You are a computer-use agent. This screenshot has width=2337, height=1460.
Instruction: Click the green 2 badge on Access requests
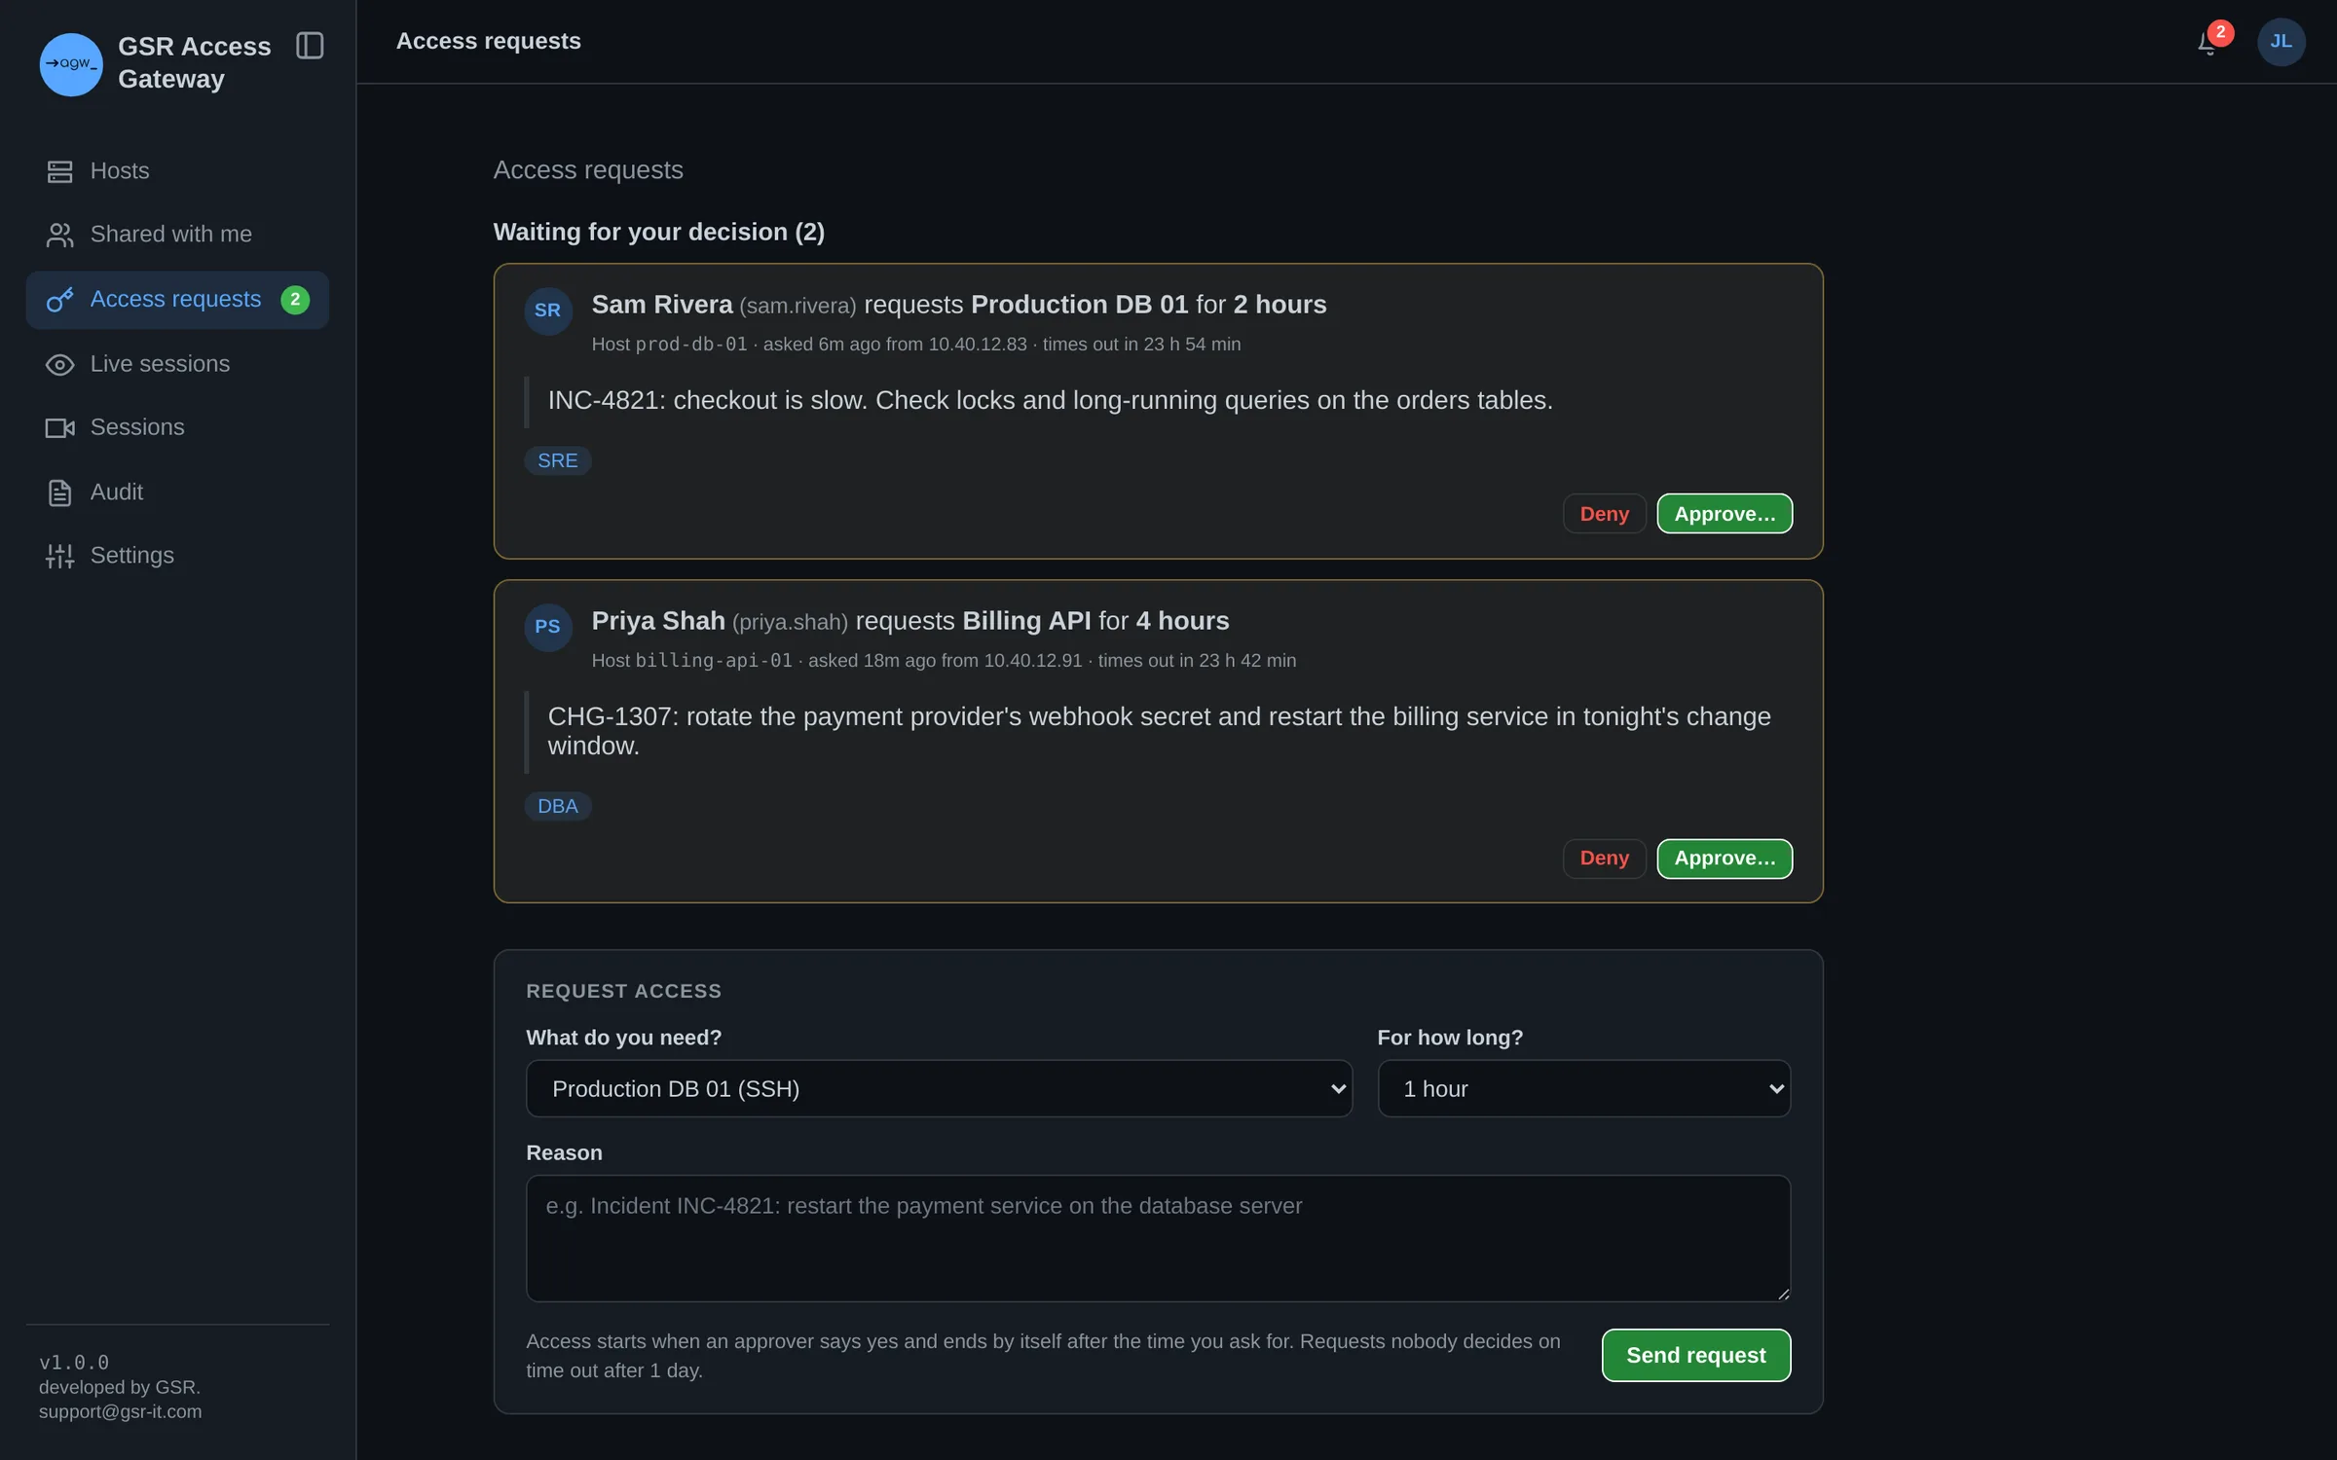point(295,300)
